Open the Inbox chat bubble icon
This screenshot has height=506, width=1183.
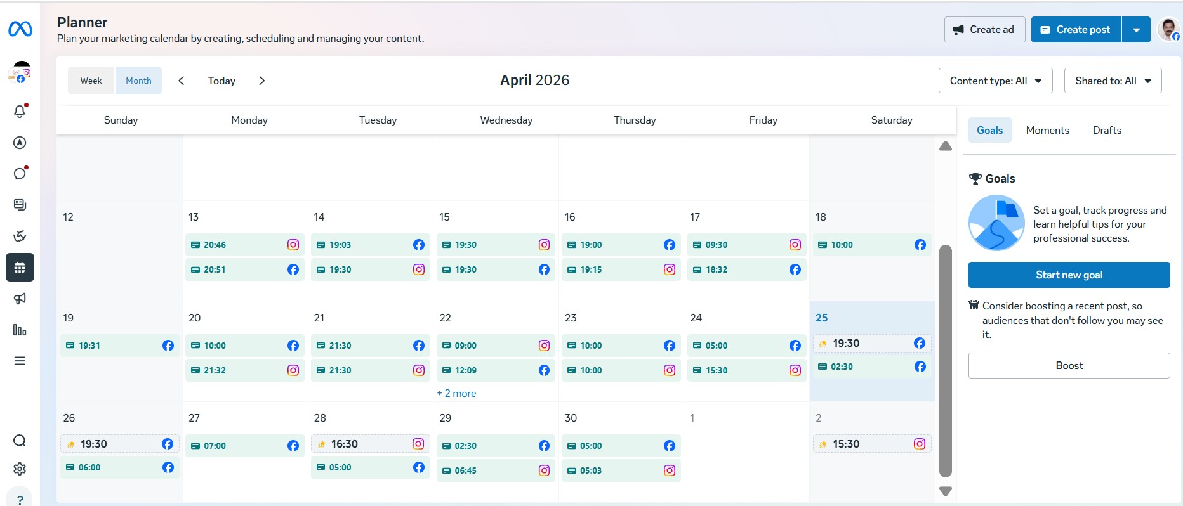[x=20, y=173]
